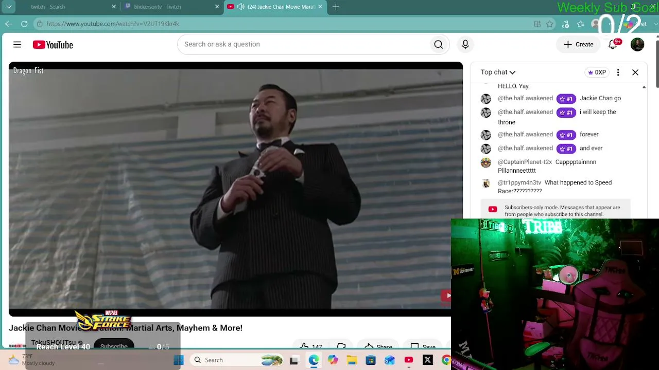659x370 pixels.
Task: Close the Jackie Chan Movie Marathon tab
Action: click(320, 7)
